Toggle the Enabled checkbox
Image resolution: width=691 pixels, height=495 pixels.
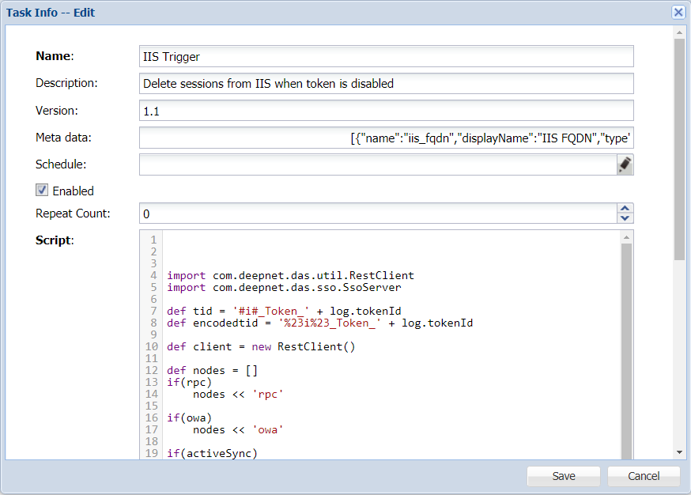(x=43, y=191)
